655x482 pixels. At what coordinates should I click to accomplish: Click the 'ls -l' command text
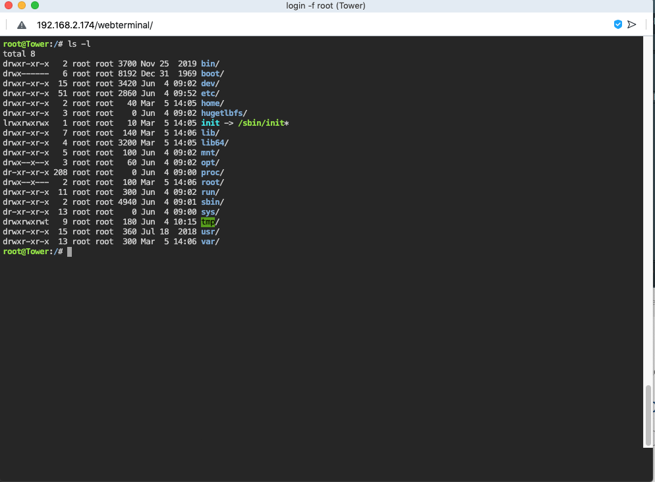79,44
